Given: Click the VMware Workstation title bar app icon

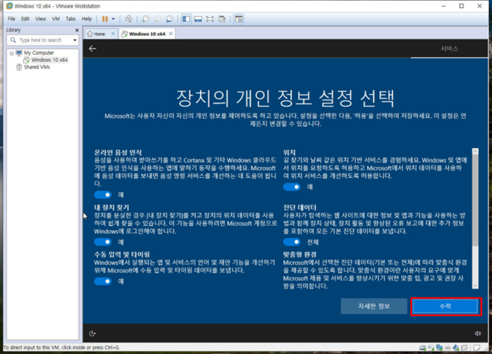Looking at the screenshot, I should pyautogui.click(x=10, y=6).
